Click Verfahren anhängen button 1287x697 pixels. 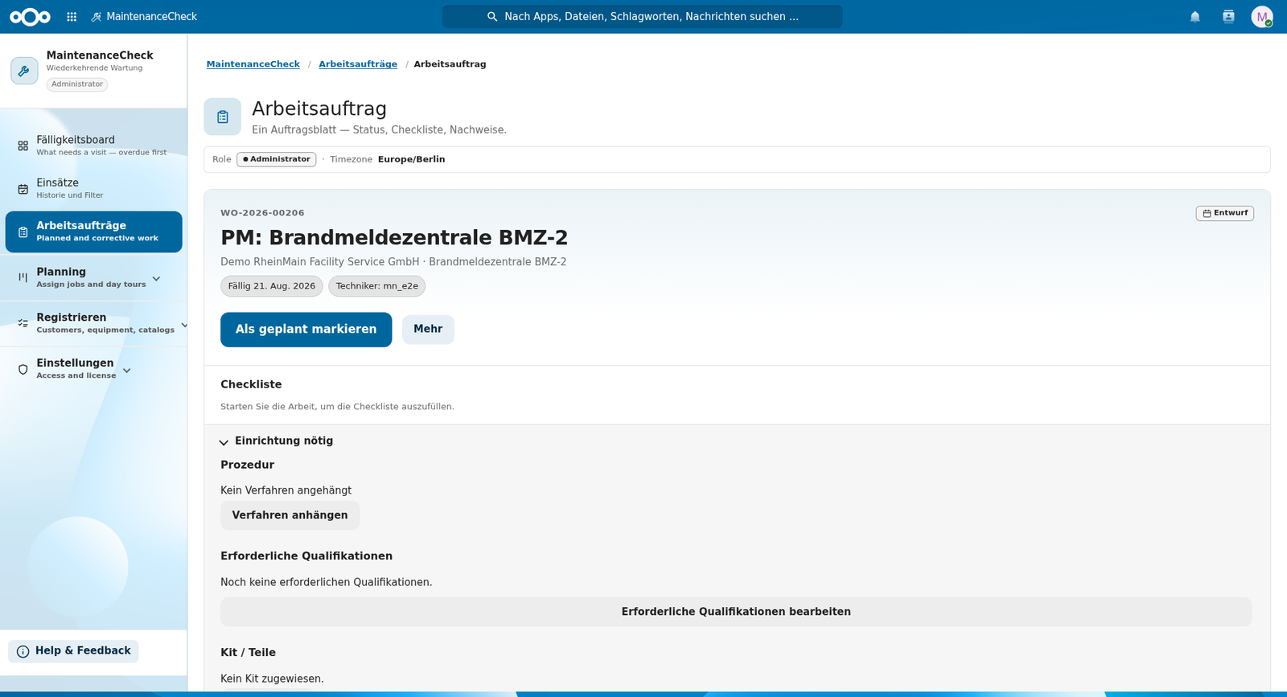[x=290, y=515]
